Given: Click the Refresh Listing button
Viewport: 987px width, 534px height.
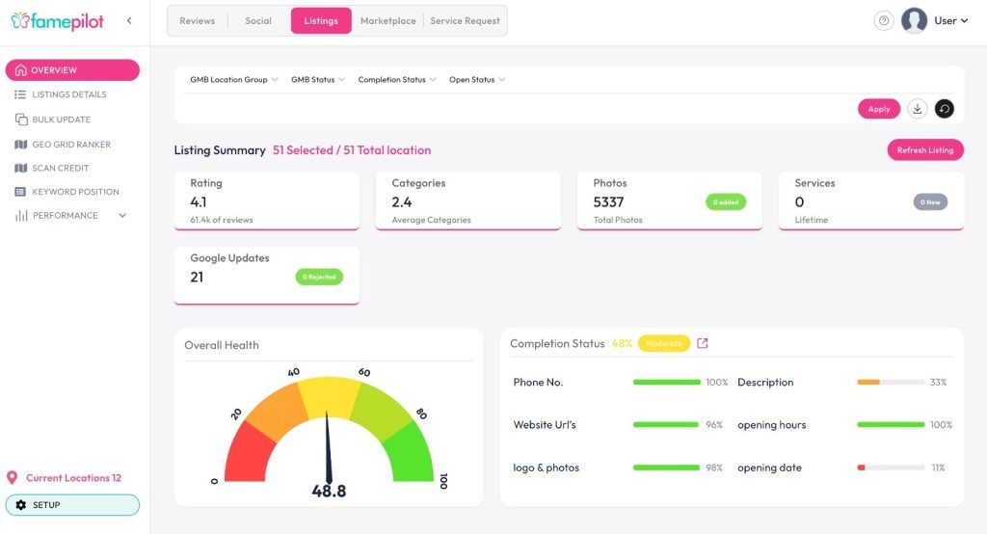Looking at the screenshot, I should click(925, 149).
